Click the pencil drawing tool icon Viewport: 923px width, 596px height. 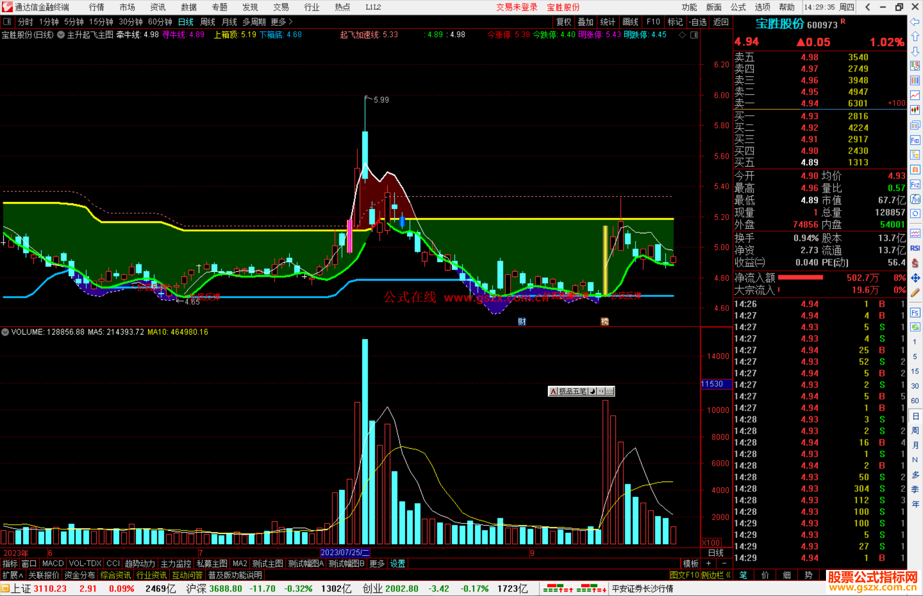(915, 293)
